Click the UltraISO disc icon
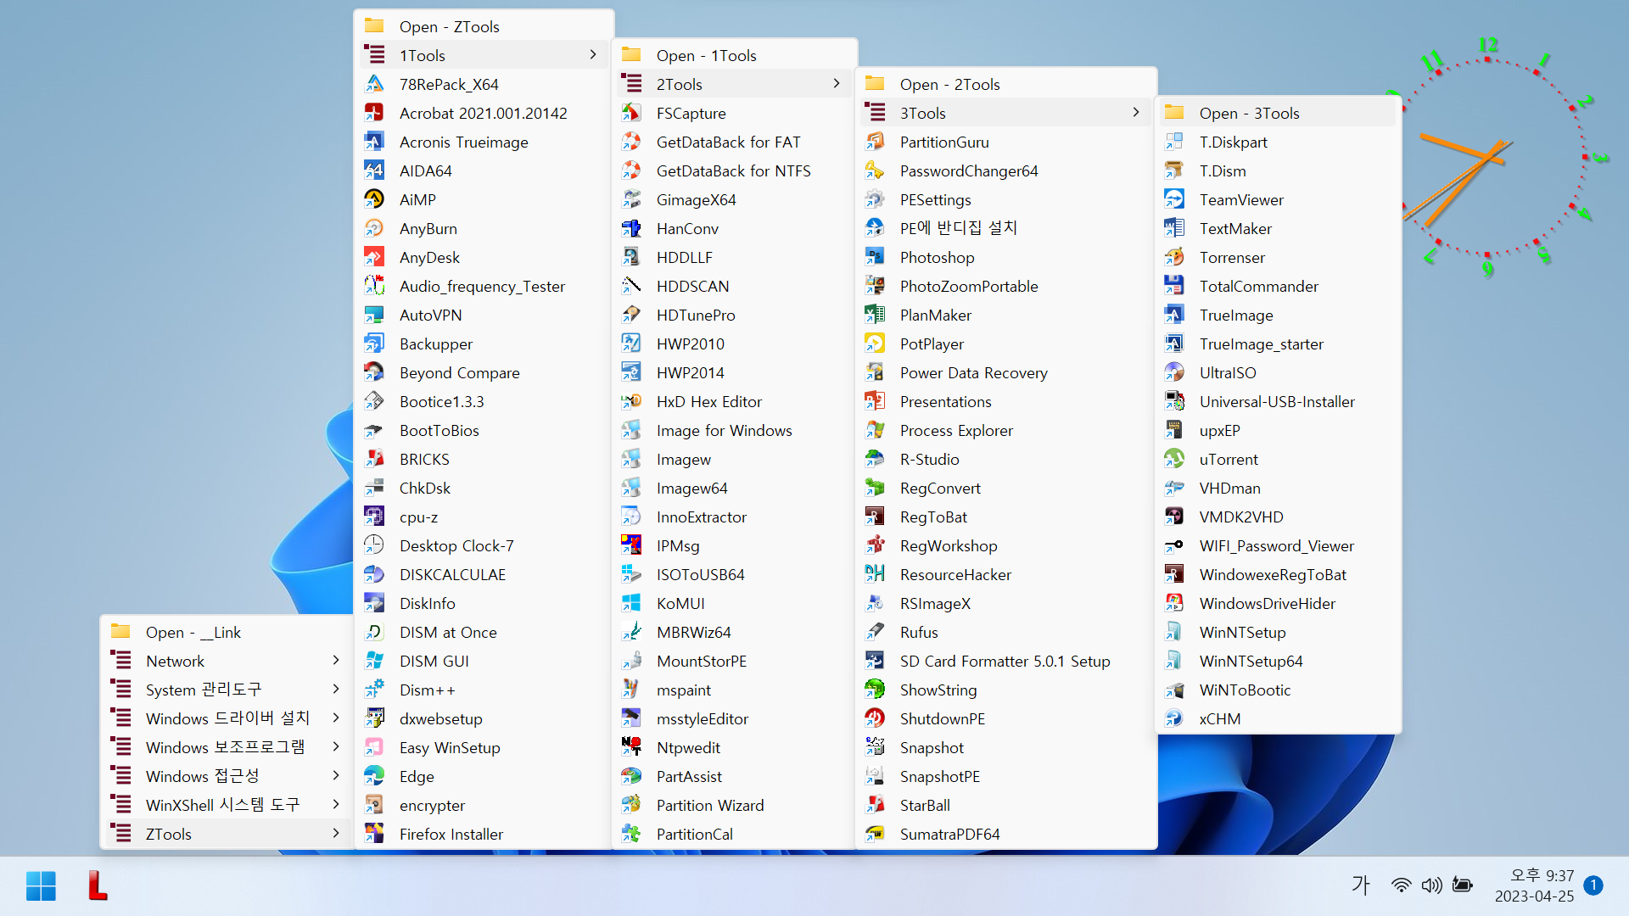Screen dimensions: 1629x916 pos(1174,372)
